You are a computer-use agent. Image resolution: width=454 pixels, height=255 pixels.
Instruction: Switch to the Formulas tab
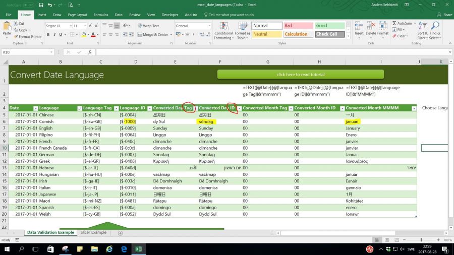point(101,15)
